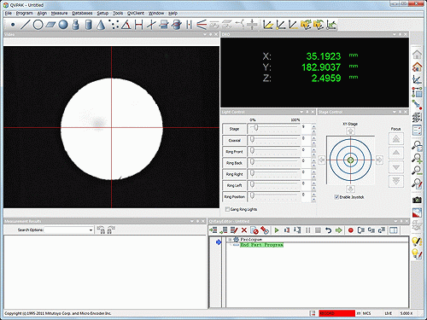
Task: Toggle the Ring Front light button
Action: pos(234,152)
